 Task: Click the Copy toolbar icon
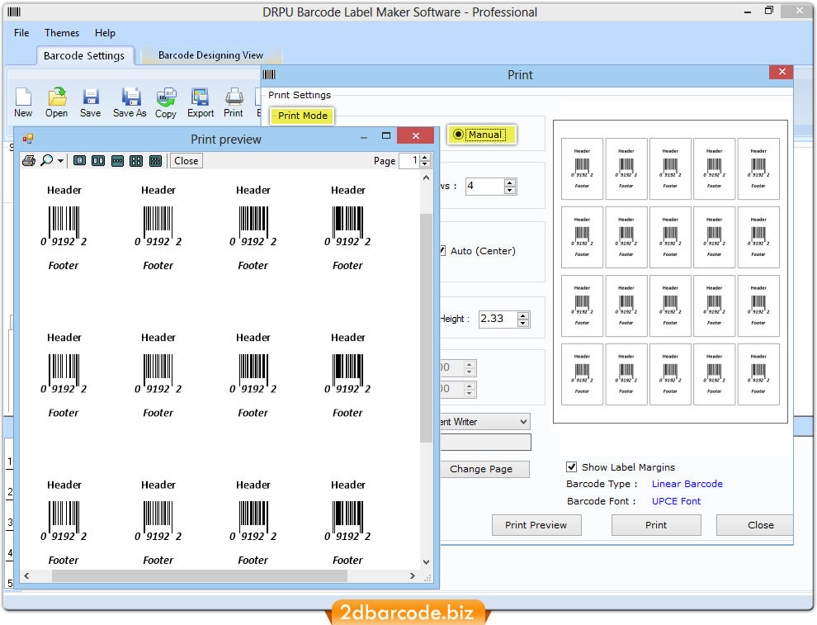click(x=166, y=97)
